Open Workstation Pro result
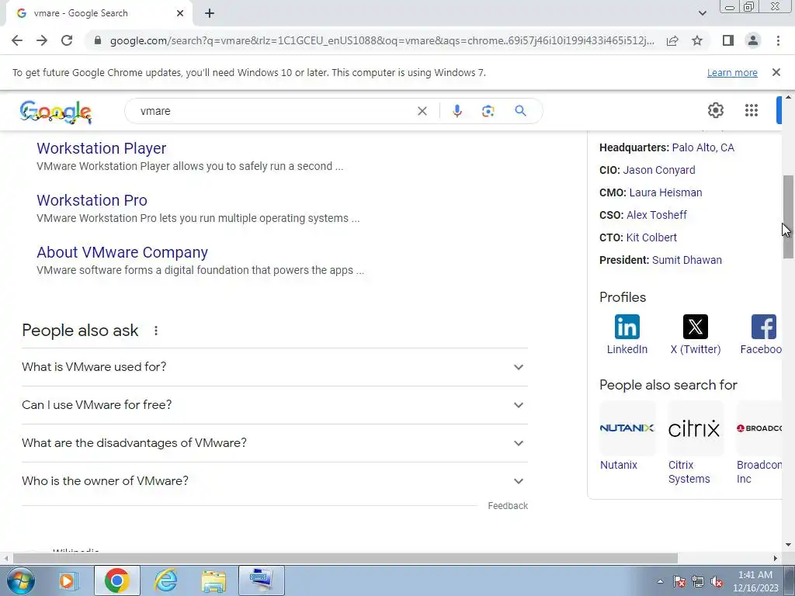The height and width of the screenshot is (596, 795). click(92, 200)
